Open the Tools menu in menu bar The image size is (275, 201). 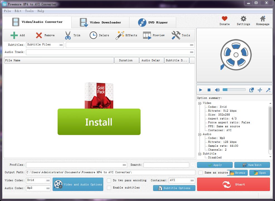click(x=29, y=11)
